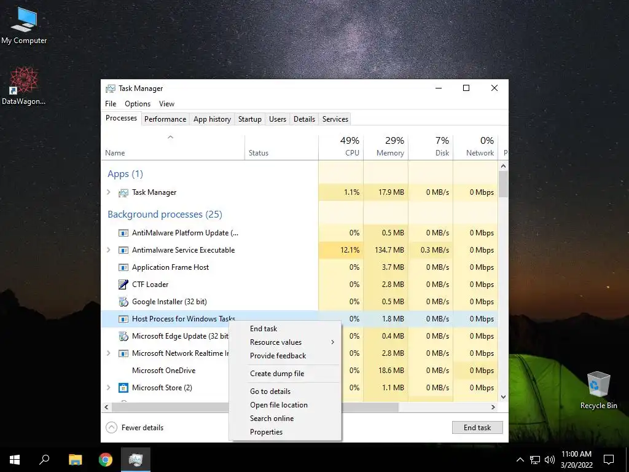Select the Microsoft OneDrive process row
This screenshot has height=472, width=629.
299,371
